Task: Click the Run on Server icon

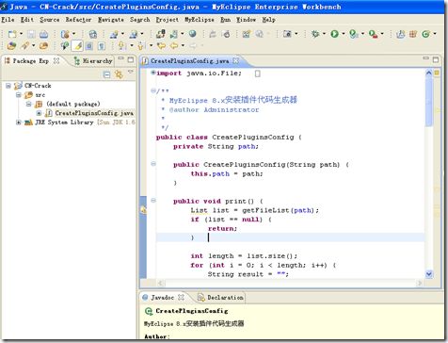Action: point(354,34)
